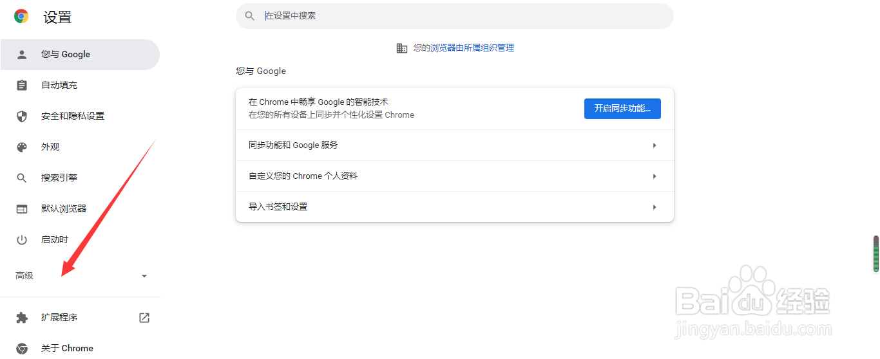Click the person icon for 您与 Google
Screen dimensions: 880x359
click(22, 55)
